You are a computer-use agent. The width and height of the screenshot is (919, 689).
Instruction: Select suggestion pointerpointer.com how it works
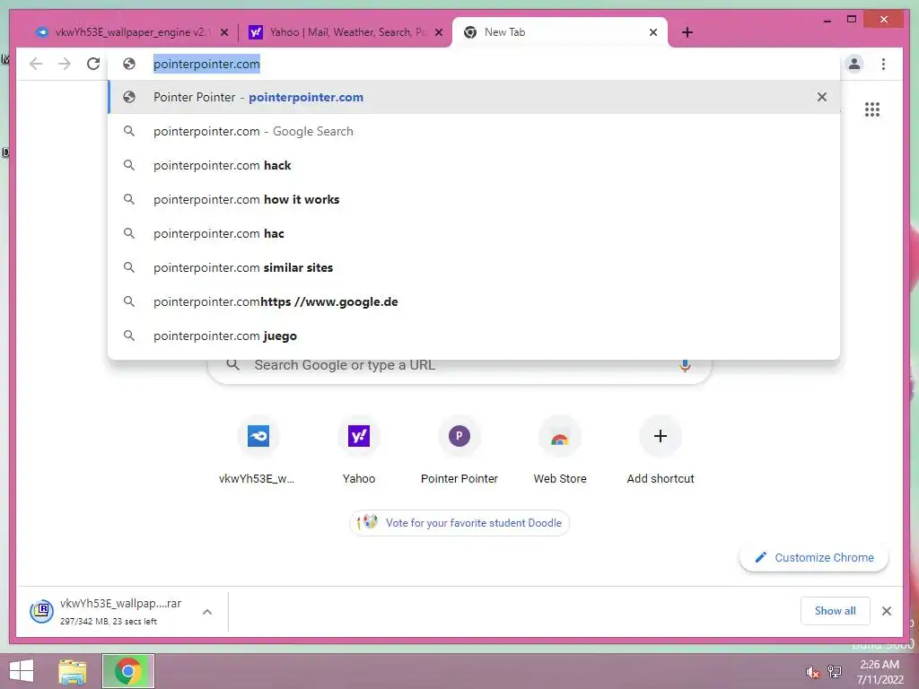pyautogui.click(x=474, y=199)
